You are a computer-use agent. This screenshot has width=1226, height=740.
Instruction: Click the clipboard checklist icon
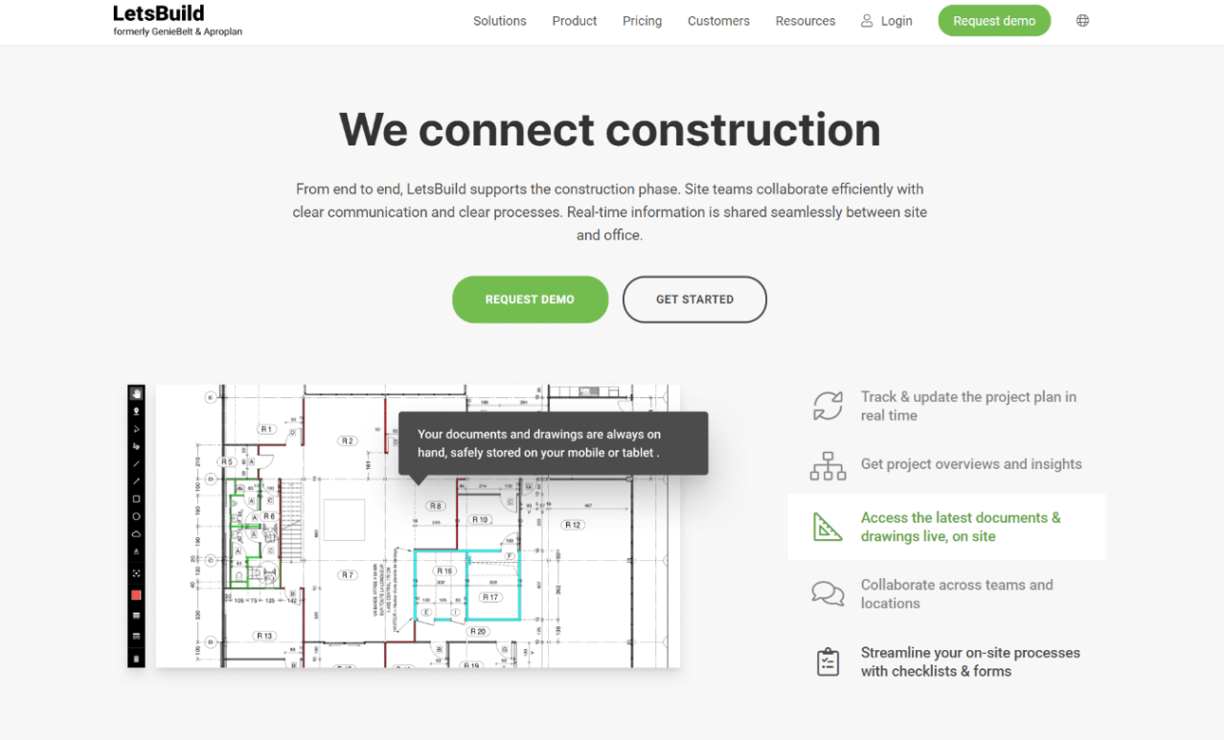tap(828, 662)
